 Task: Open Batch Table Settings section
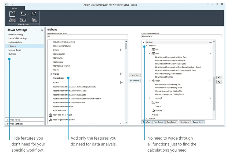point(18,39)
